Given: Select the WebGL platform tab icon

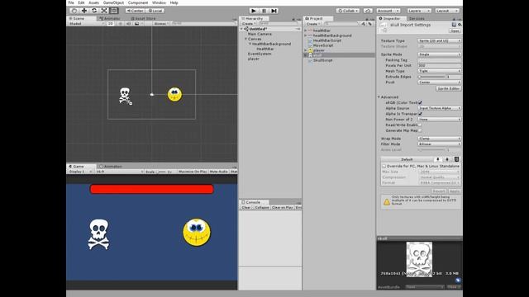Looking at the screenshot, I should pyautogui.click(x=456, y=159).
